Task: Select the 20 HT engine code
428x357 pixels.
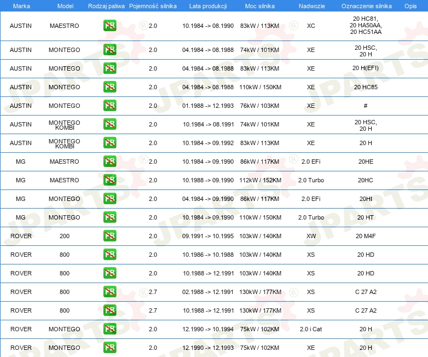Action: coord(366,217)
